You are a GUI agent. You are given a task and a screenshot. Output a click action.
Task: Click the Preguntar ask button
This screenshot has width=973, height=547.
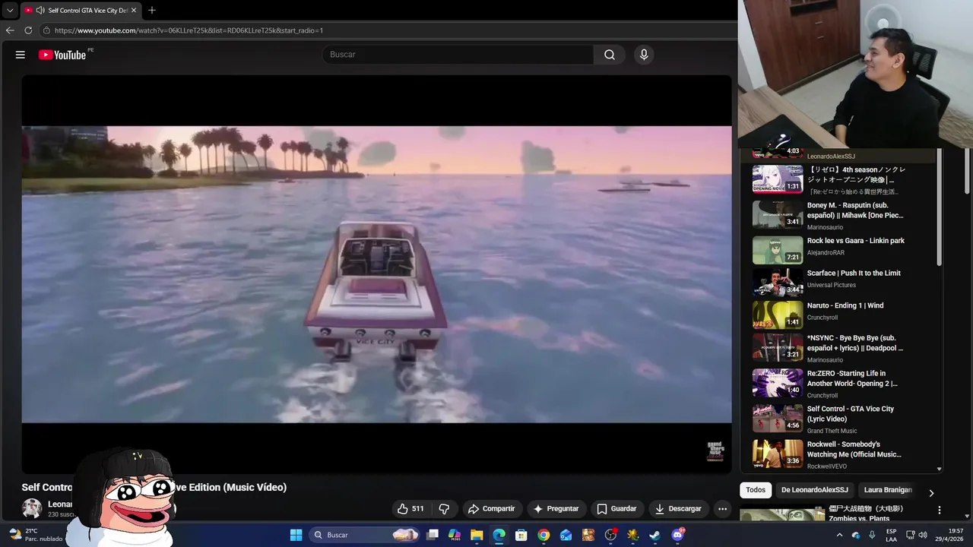point(556,509)
